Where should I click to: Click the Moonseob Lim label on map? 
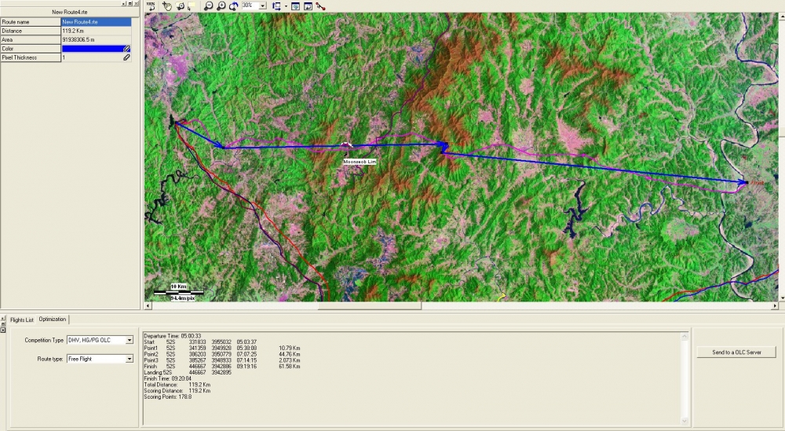[360, 162]
